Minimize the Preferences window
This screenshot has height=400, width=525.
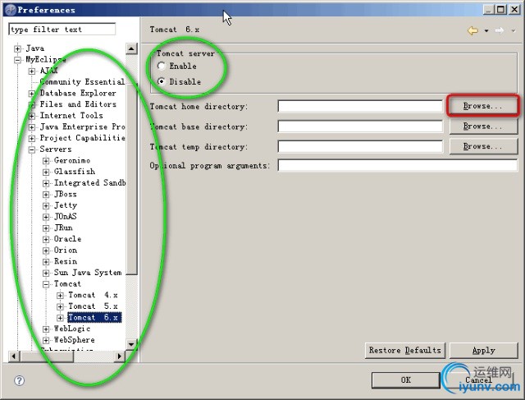coord(489,9)
